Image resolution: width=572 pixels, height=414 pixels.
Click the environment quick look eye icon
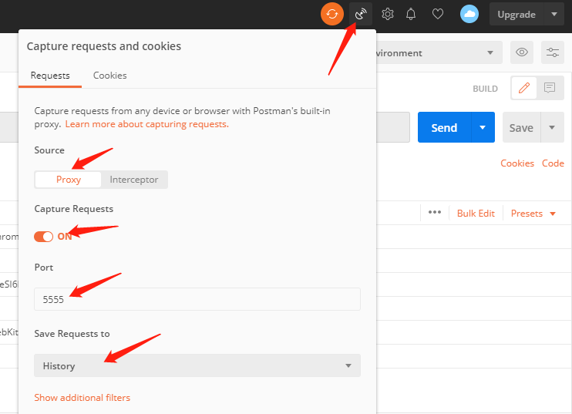522,52
